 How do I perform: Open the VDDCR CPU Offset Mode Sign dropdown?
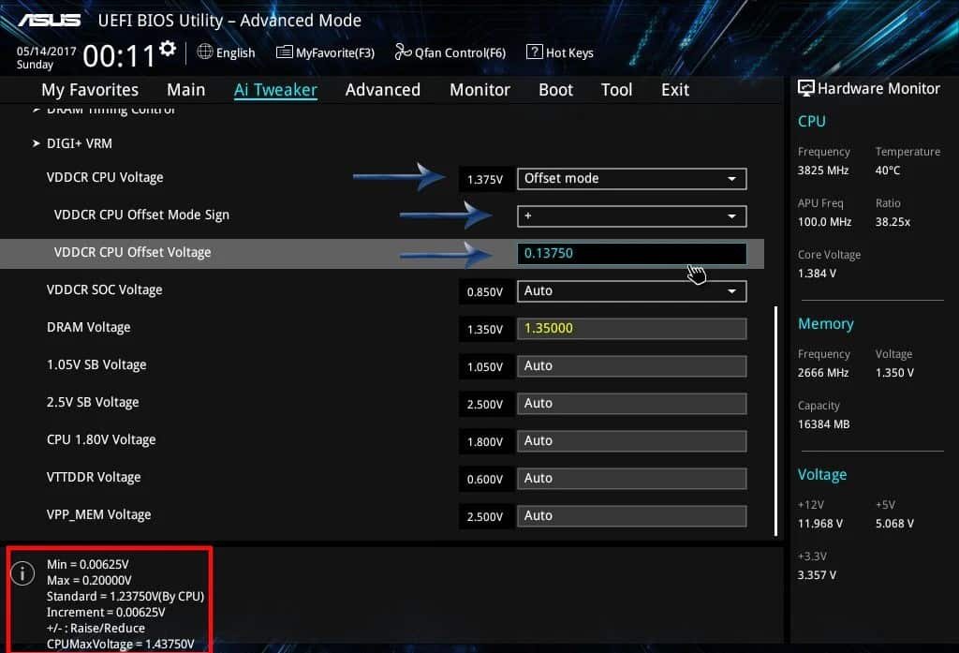click(x=631, y=215)
